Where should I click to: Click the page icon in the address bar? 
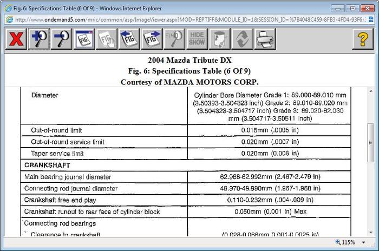(x=9, y=19)
